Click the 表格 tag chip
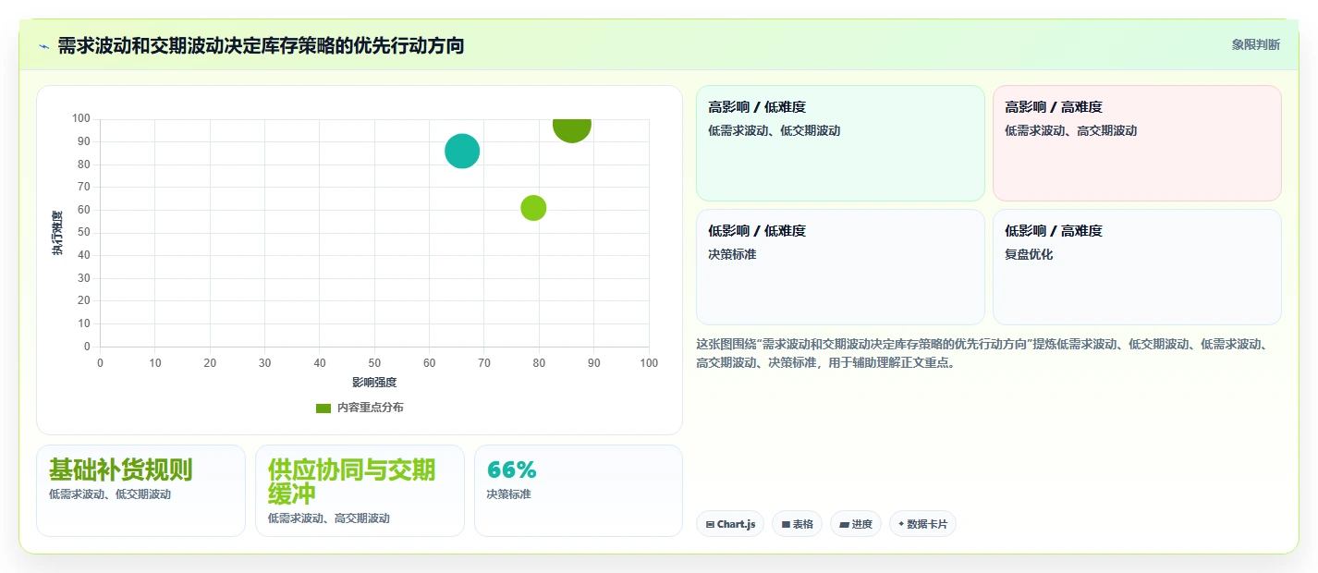Viewport: 1318px width, 573px height. click(x=797, y=524)
